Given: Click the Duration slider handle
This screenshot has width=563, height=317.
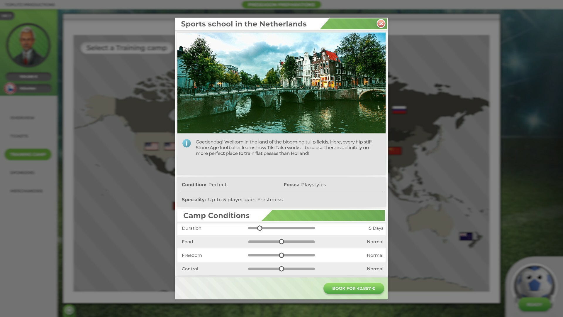Looking at the screenshot, I should click(x=260, y=228).
